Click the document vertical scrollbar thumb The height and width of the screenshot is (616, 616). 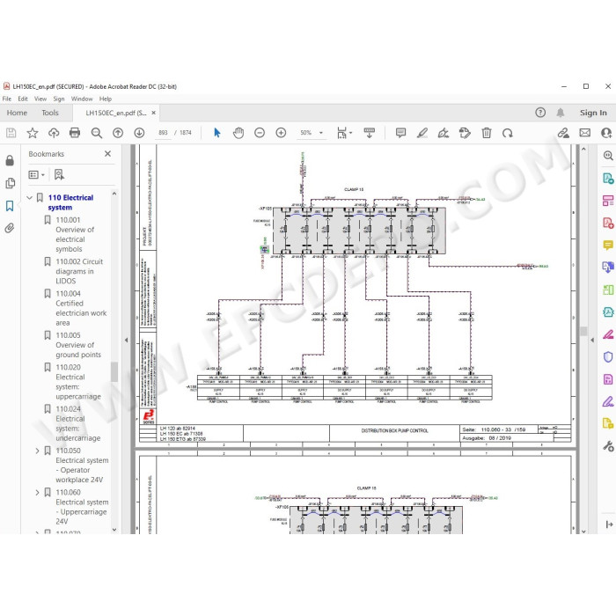[583, 331]
